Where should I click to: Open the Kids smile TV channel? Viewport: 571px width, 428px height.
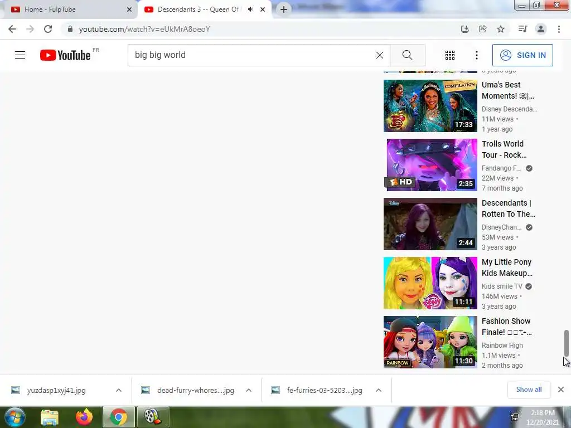pyautogui.click(x=502, y=286)
